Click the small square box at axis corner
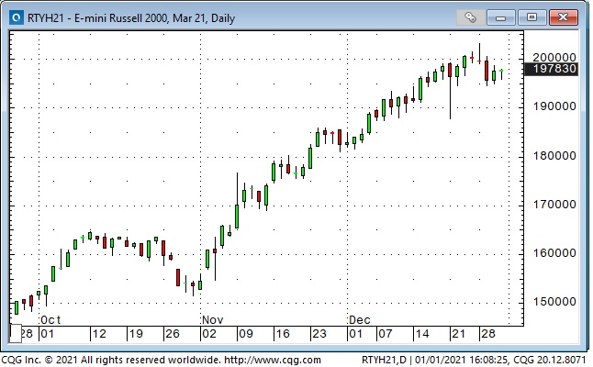The height and width of the screenshot is (367, 593). (x=15, y=333)
